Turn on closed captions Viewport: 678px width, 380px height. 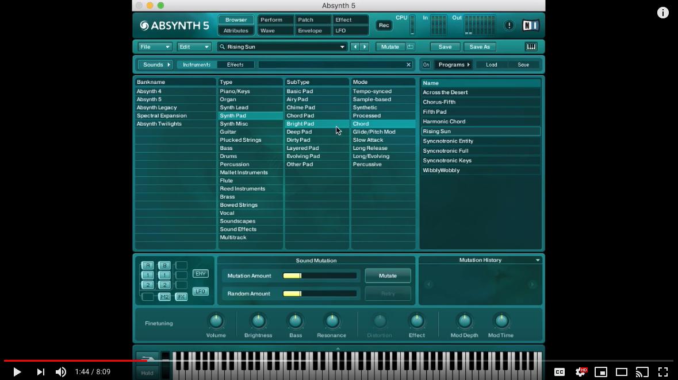(560, 372)
